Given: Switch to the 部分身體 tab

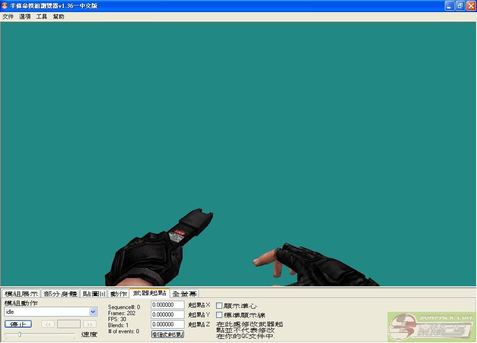Looking at the screenshot, I should pos(61,294).
